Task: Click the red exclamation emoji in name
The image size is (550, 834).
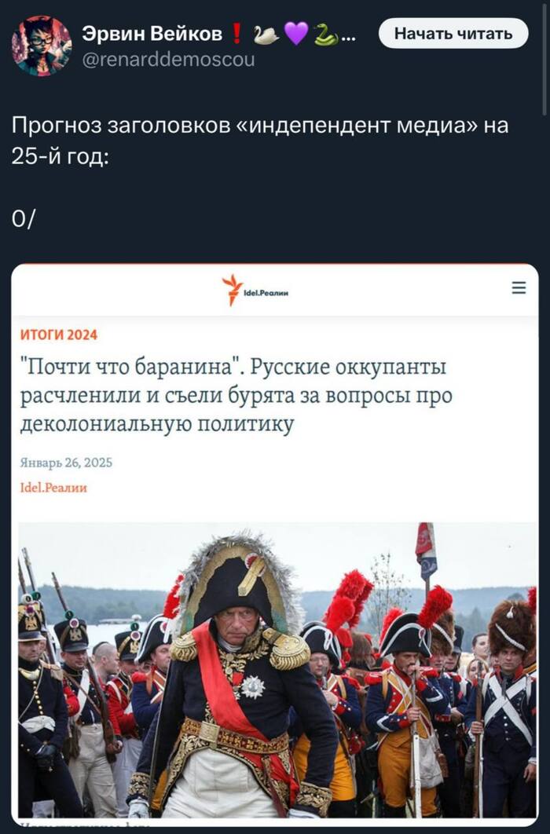Action: click(x=236, y=35)
